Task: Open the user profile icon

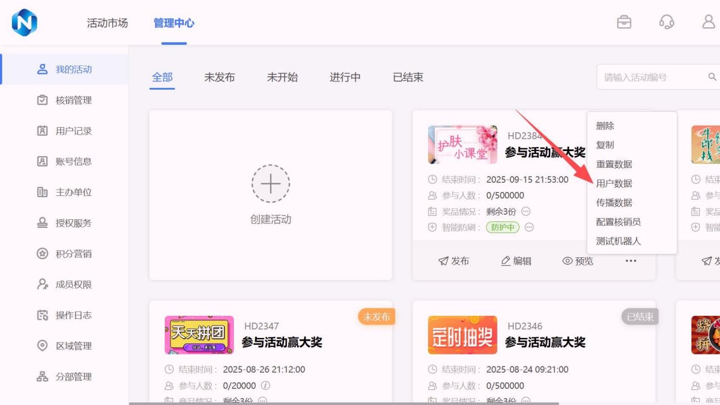Action: coord(709,22)
